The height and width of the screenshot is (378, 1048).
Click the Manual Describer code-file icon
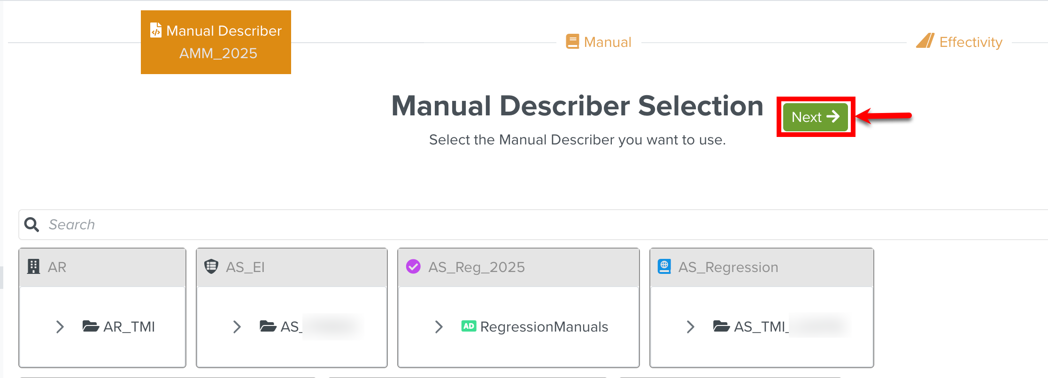tap(156, 30)
